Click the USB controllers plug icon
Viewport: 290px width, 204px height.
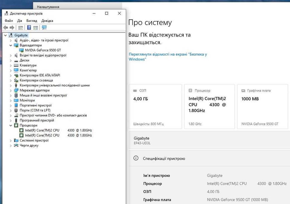(16, 86)
